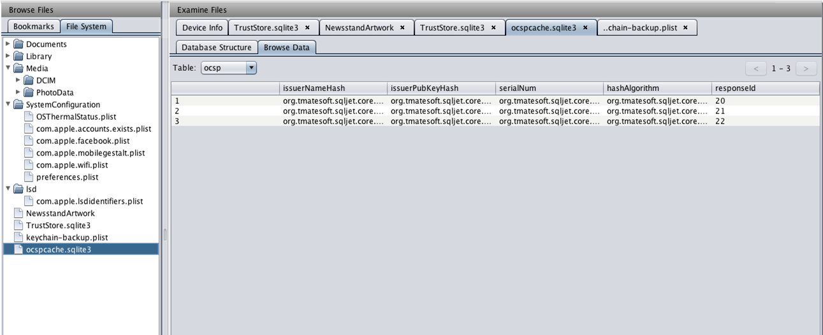The height and width of the screenshot is (335, 823).
Task: Close the NewsstandArtwork tab
Action: tap(402, 28)
